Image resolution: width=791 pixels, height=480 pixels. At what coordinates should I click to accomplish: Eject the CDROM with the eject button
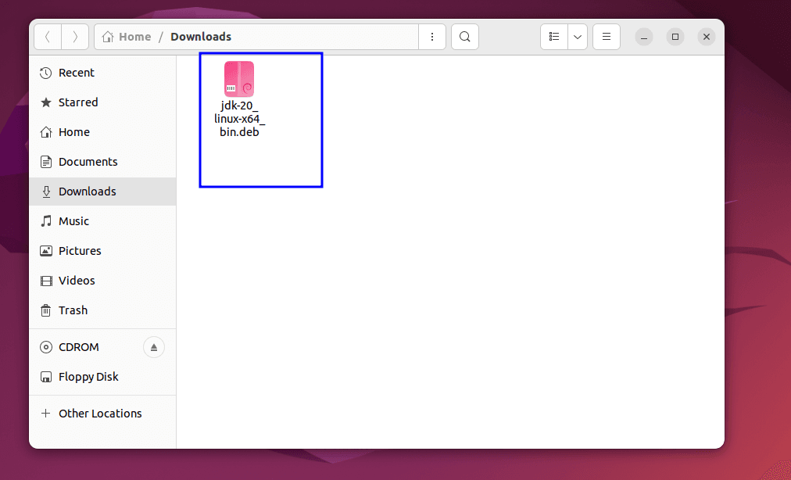(x=154, y=347)
